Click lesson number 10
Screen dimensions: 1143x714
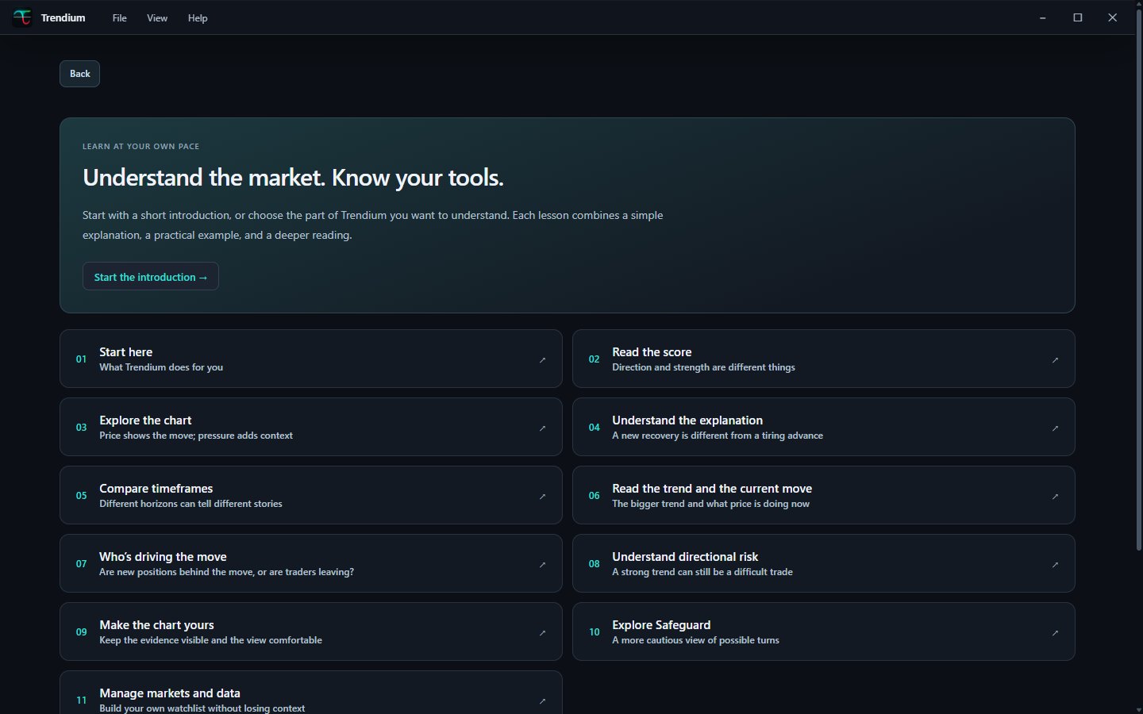pyautogui.click(x=594, y=632)
